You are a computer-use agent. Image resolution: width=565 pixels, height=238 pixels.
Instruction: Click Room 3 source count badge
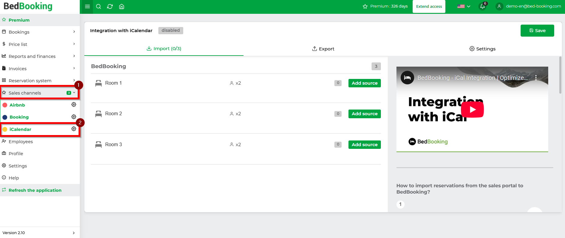[338, 145]
